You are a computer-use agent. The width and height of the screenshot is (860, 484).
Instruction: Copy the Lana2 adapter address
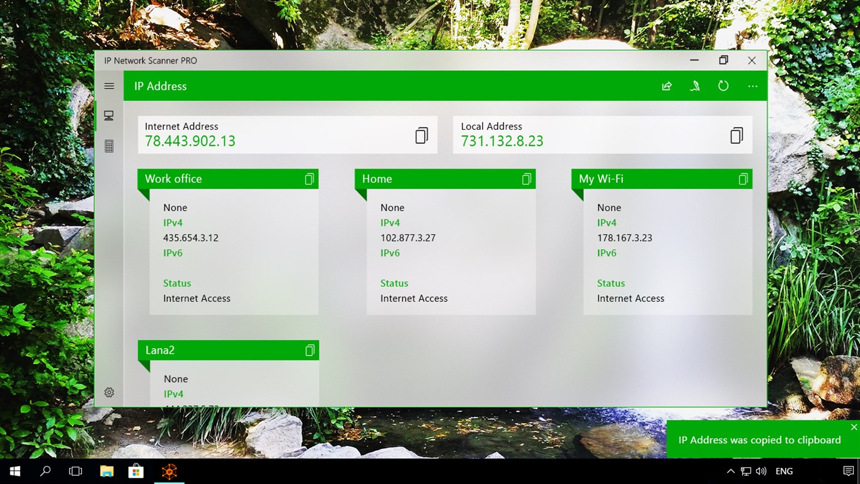[x=309, y=349]
